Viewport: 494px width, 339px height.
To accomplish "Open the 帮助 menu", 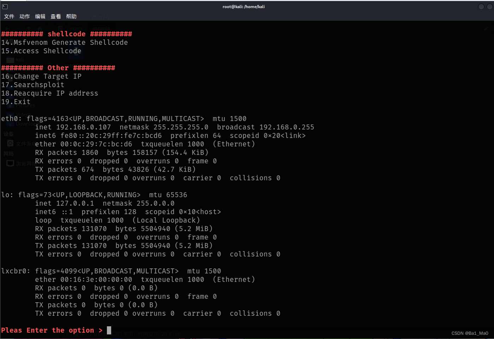I will tap(71, 17).
